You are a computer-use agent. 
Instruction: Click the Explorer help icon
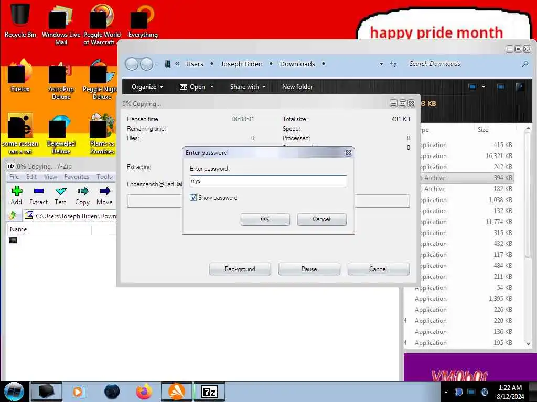pos(520,87)
